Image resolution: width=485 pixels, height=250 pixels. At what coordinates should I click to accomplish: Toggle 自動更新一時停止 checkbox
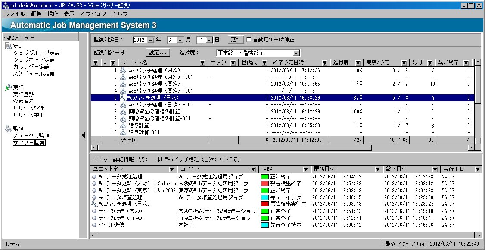[x=249, y=40]
